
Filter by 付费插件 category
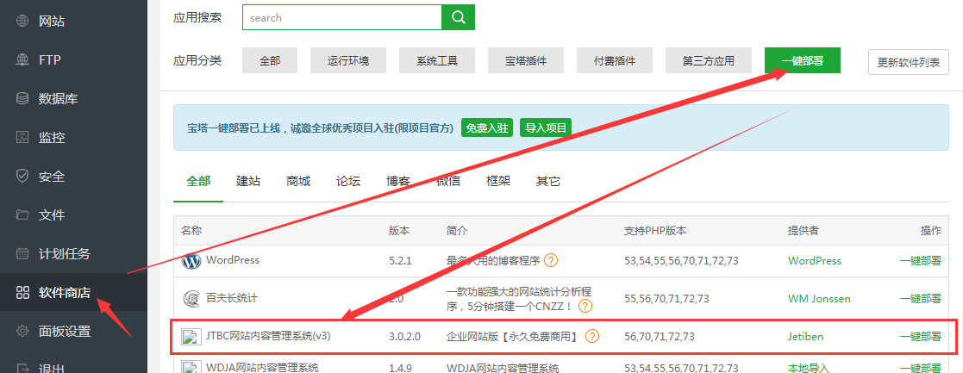[x=615, y=61]
